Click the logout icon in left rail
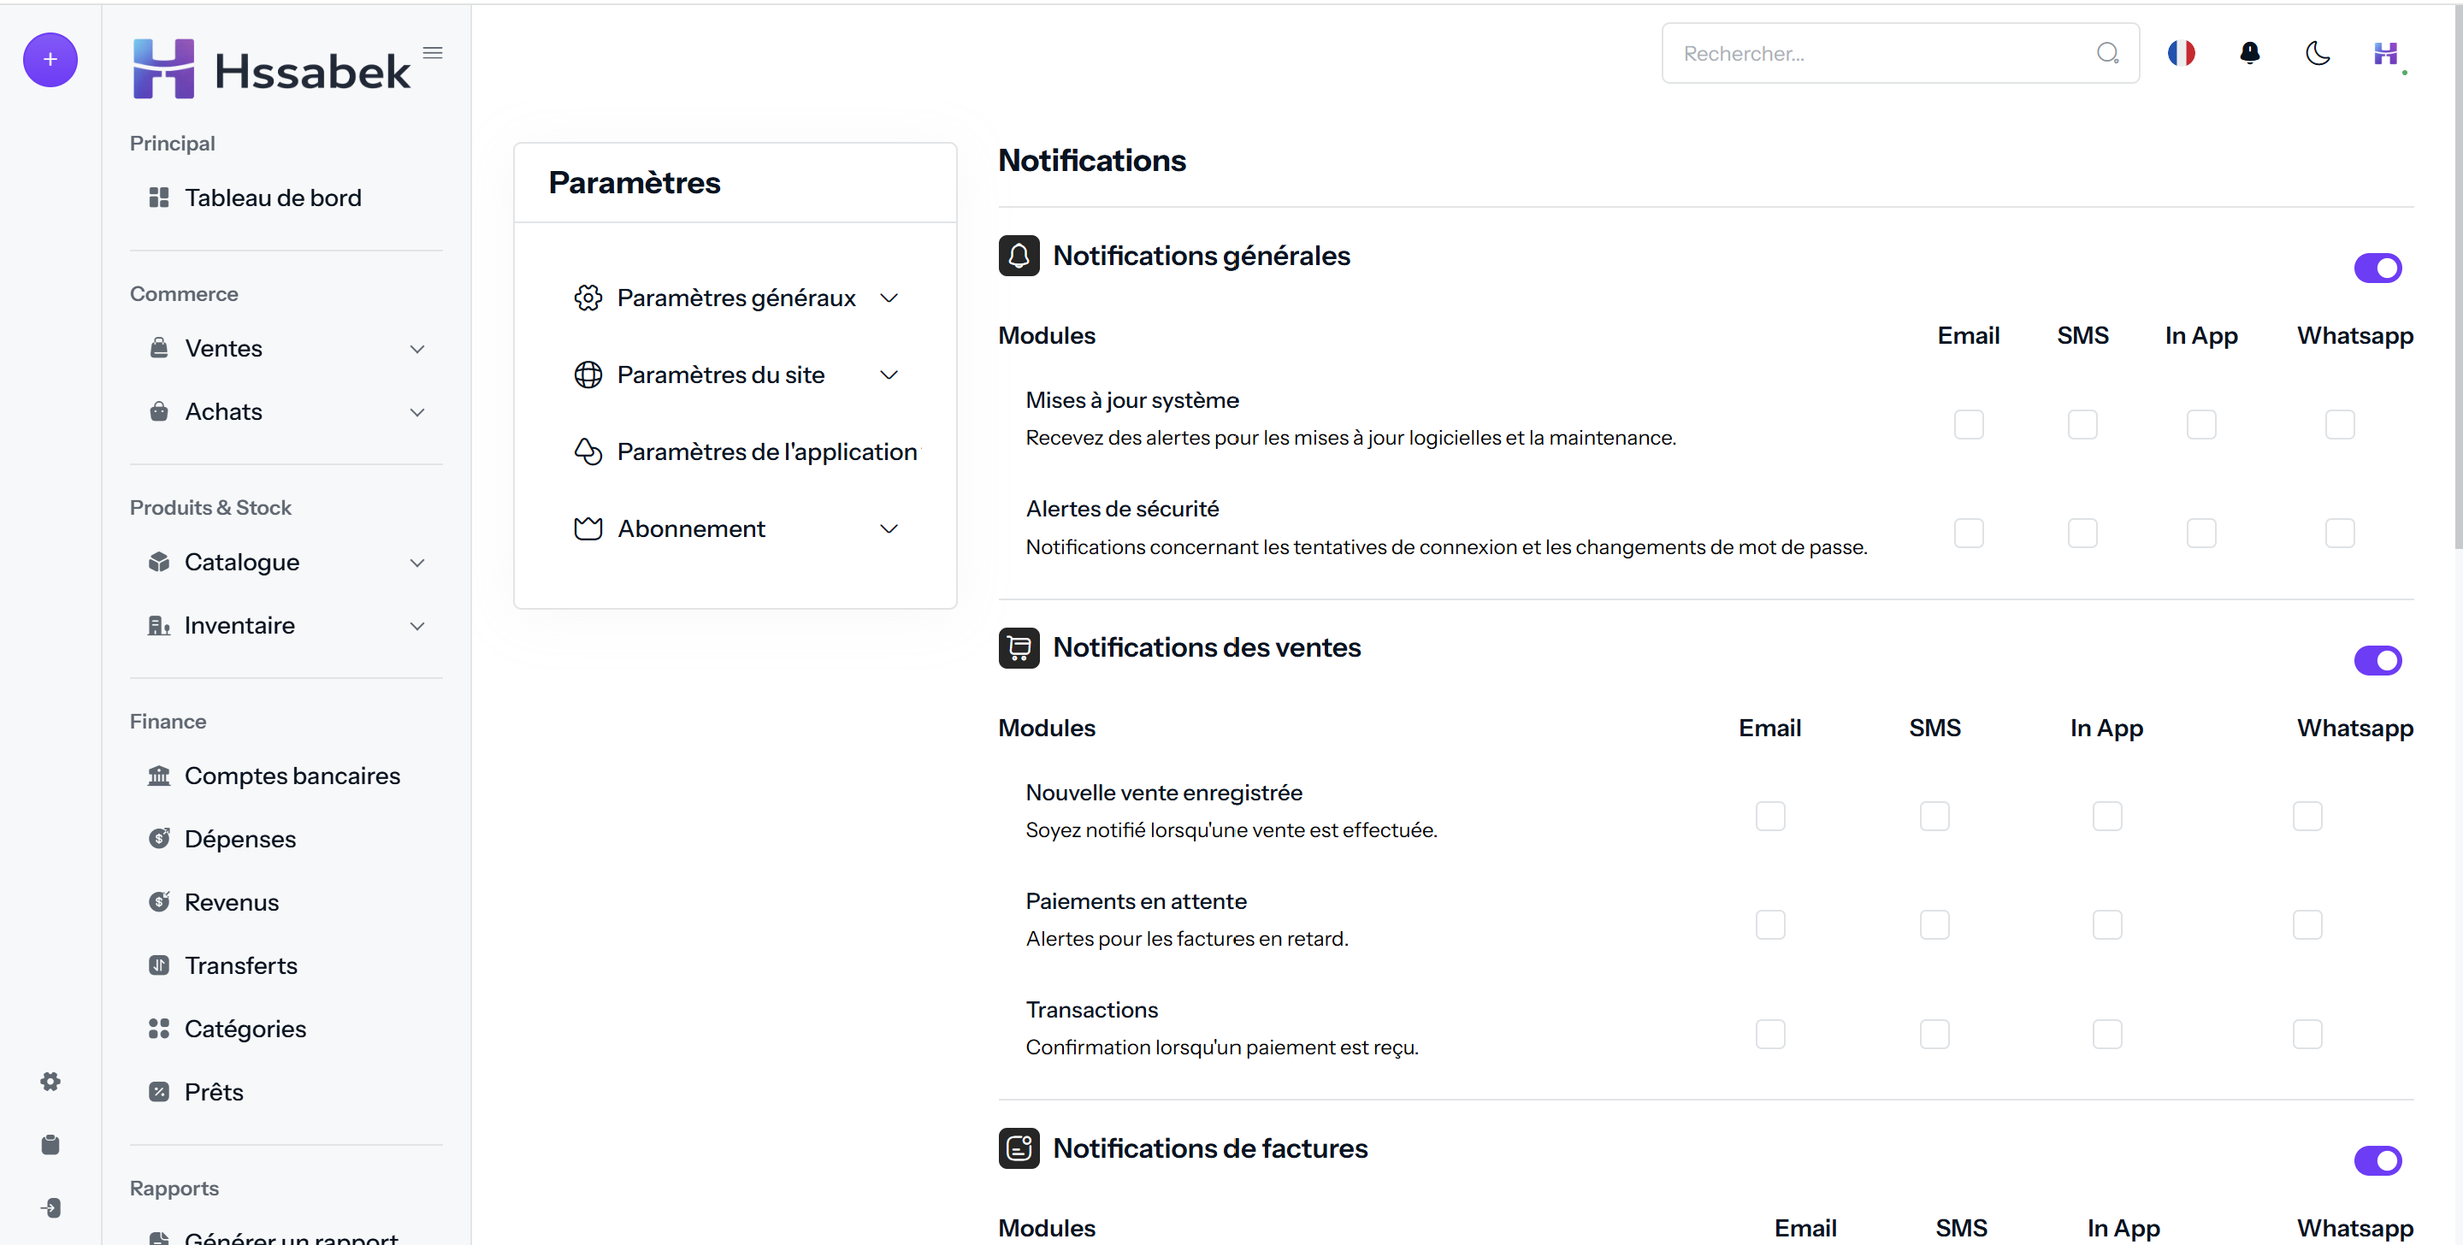This screenshot has height=1245, width=2463. [x=50, y=1207]
